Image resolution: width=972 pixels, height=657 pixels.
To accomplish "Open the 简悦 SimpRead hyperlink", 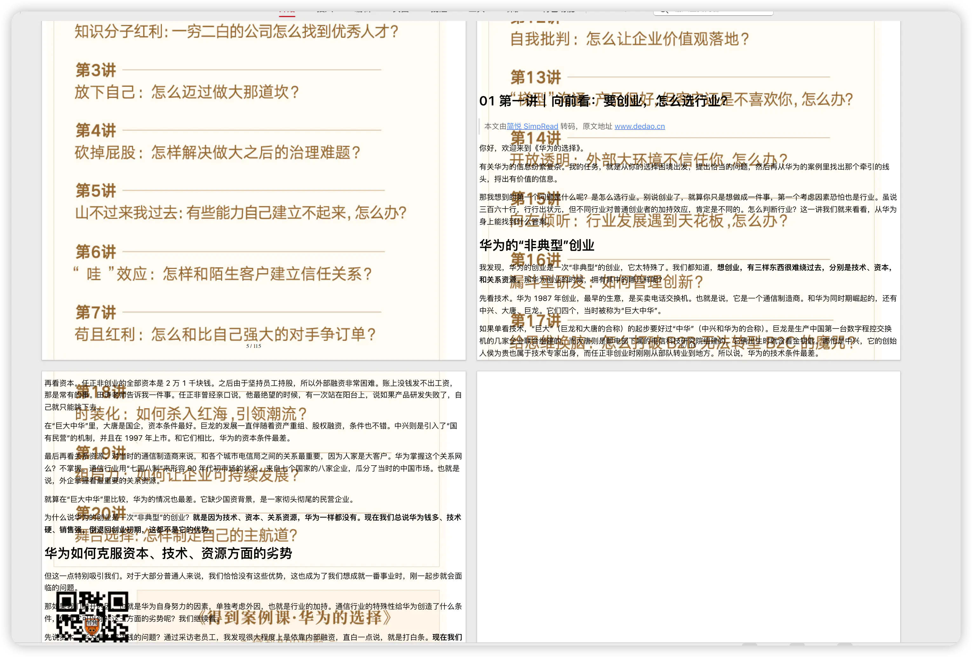I will tap(532, 126).
